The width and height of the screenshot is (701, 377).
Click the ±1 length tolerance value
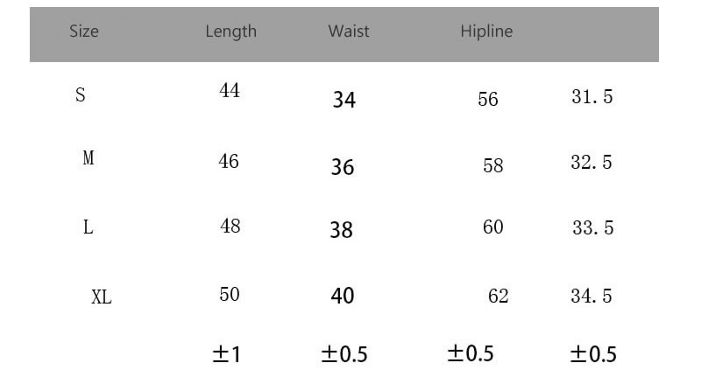tap(227, 353)
